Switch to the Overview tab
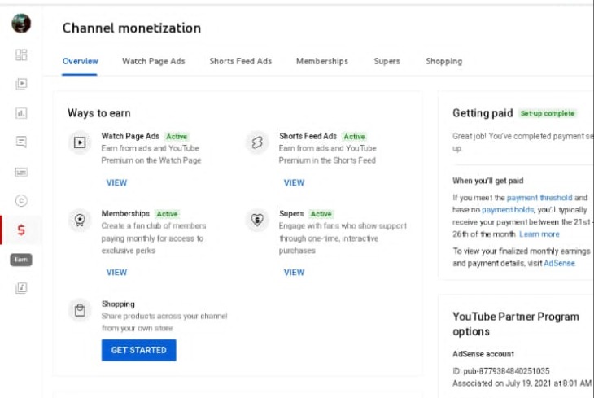 (81, 61)
